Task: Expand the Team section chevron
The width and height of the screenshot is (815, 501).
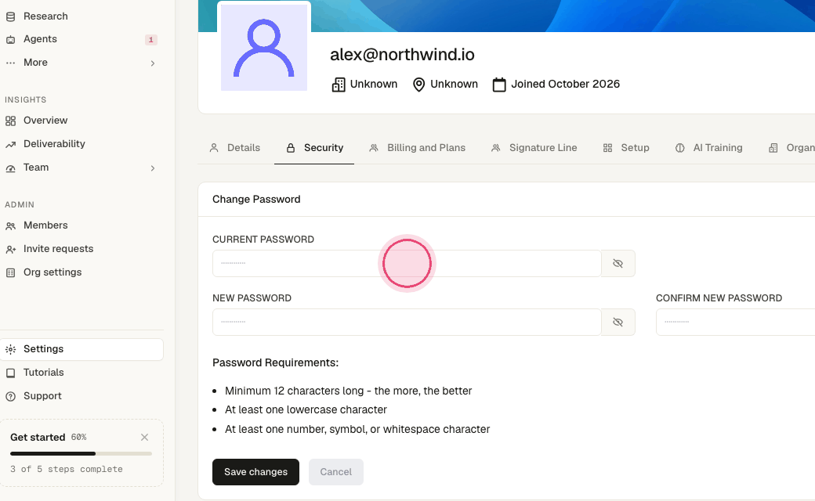Action: point(153,168)
